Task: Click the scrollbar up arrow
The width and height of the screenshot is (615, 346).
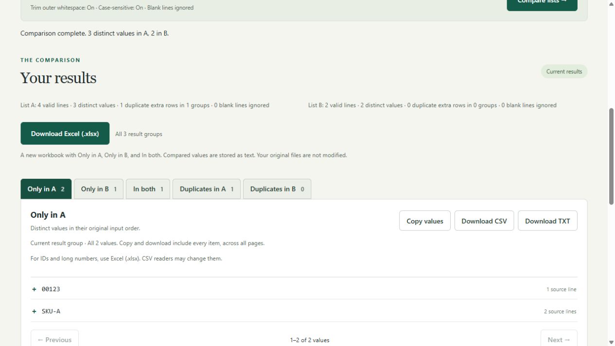Action: coord(612,4)
